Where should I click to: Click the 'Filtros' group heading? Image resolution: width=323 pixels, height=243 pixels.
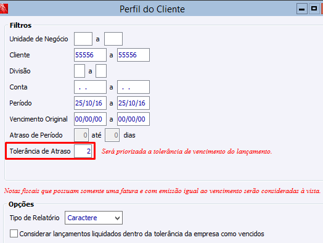click(x=20, y=25)
